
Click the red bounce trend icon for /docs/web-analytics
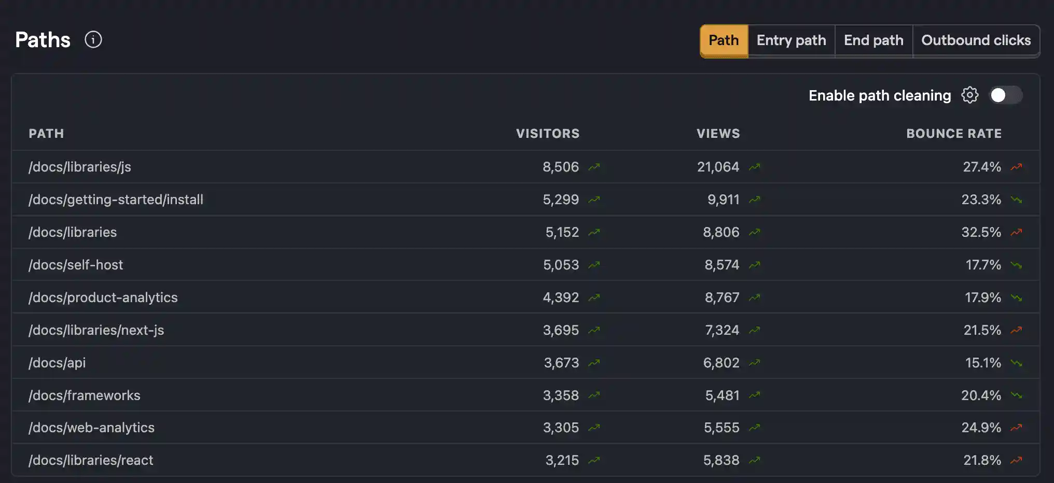click(x=1016, y=427)
